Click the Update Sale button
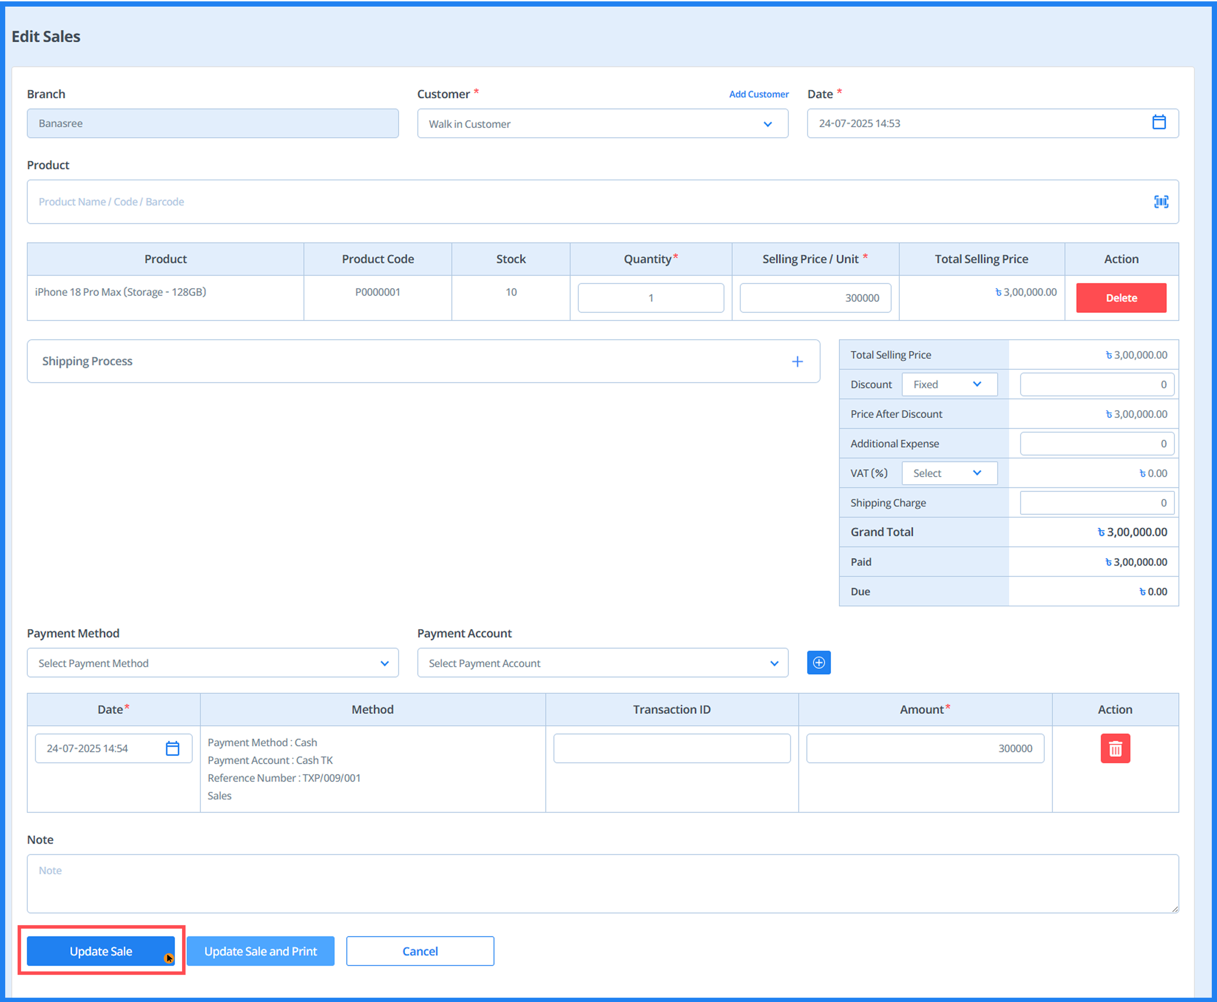This screenshot has width=1217, height=1002. (101, 951)
